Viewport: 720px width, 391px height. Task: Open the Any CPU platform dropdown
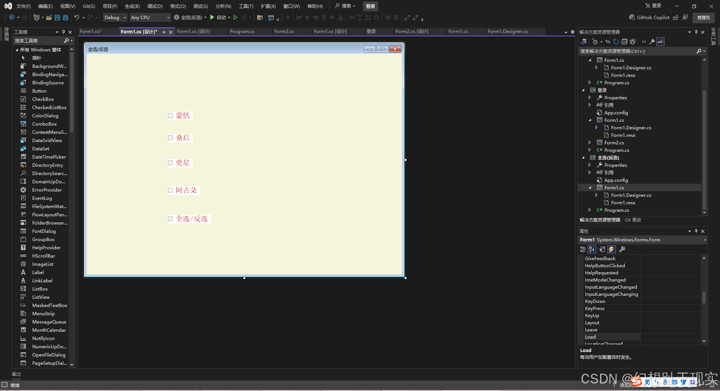click(x=168, y=17)
